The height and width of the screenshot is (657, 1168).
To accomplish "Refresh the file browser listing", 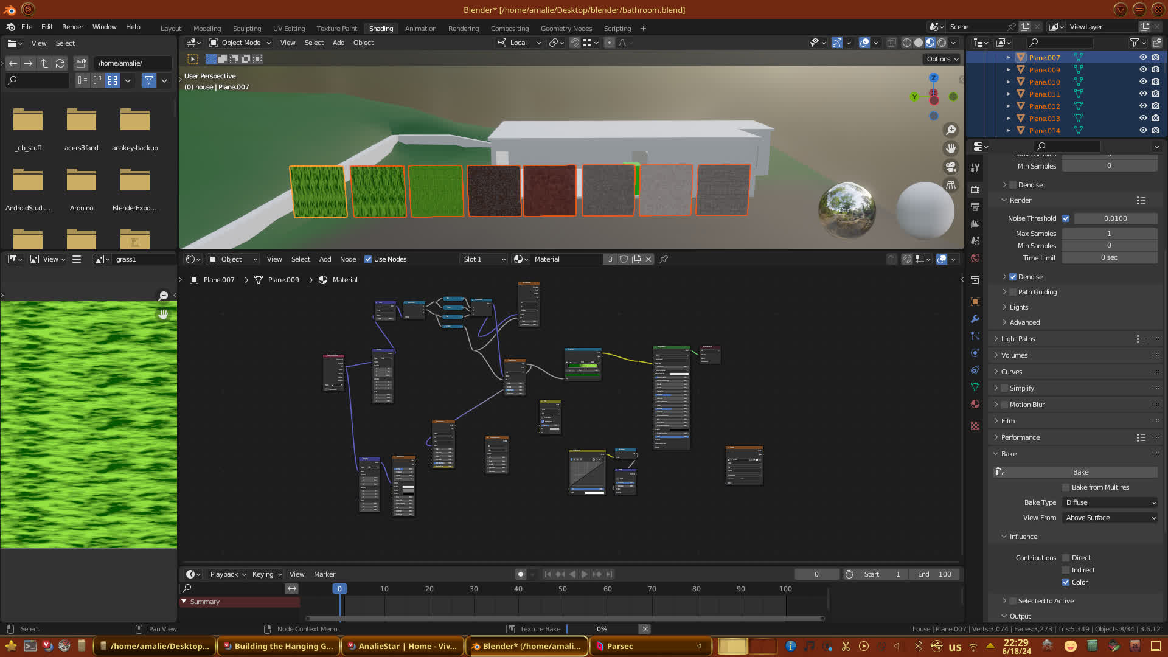I will [60, 63].
